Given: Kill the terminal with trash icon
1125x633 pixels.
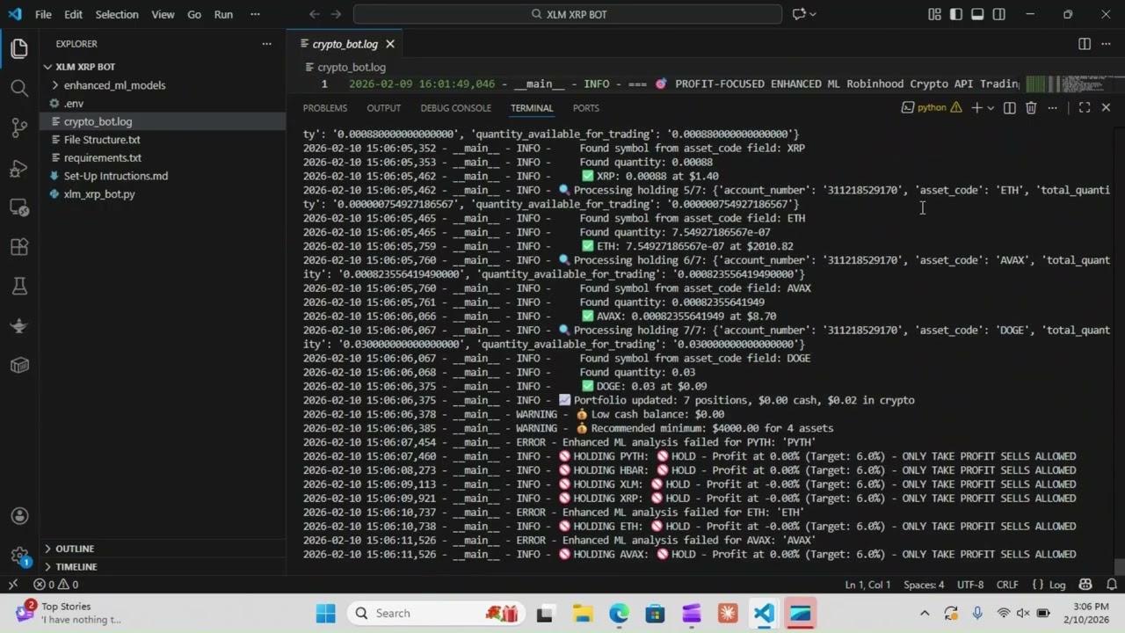Looking at the screenshot, I should coord(1031,107).
